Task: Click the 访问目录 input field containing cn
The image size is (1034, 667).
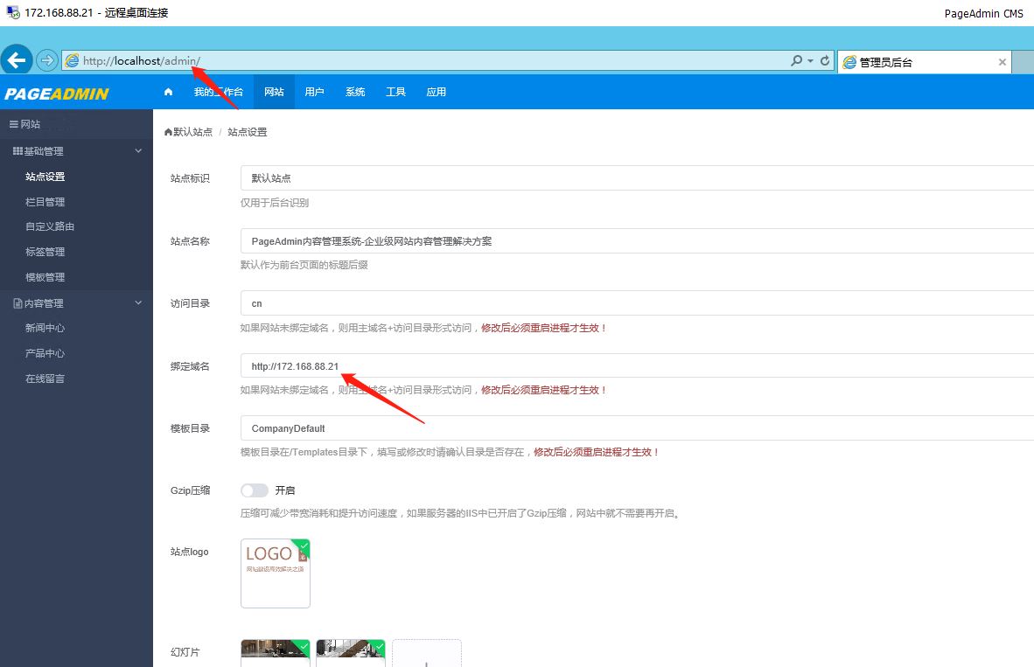Action: pyautogui.click(x=637, y=303)
